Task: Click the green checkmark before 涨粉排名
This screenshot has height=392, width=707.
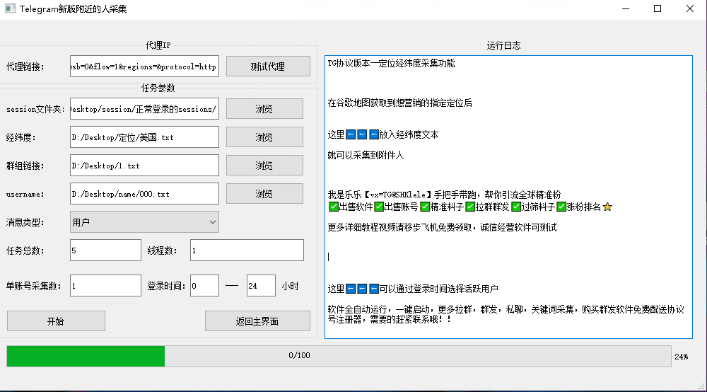Action: coord(561,207)
